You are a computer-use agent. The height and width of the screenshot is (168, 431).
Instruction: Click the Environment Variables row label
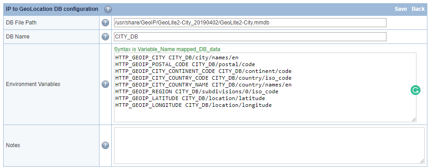pos(33,84)
